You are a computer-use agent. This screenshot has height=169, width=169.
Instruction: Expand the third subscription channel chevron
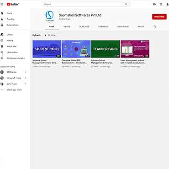click(26, 84)
